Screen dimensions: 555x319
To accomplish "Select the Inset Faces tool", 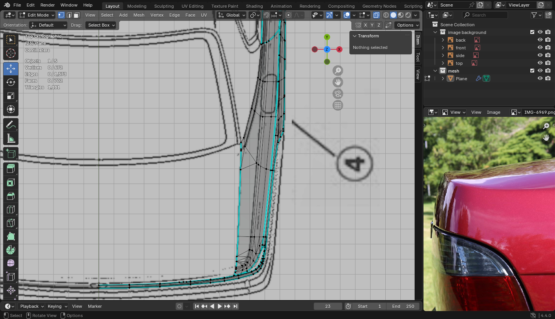I will [11, 182].
